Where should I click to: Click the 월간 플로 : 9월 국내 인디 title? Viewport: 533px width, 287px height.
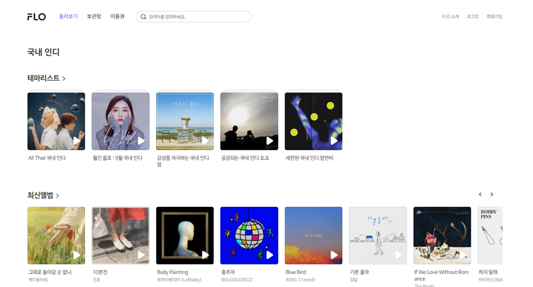click(117, 158)
